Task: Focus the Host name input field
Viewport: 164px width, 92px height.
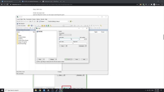Action: point(69,39)
